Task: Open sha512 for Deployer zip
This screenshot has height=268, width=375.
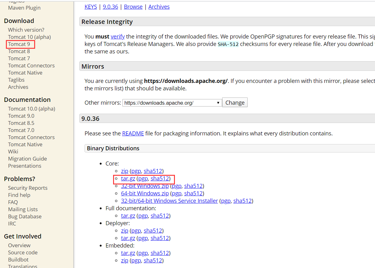Action: [153, 230]
